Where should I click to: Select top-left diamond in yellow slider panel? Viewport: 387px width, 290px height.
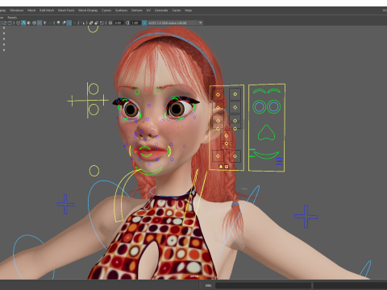tap(218, 94)
